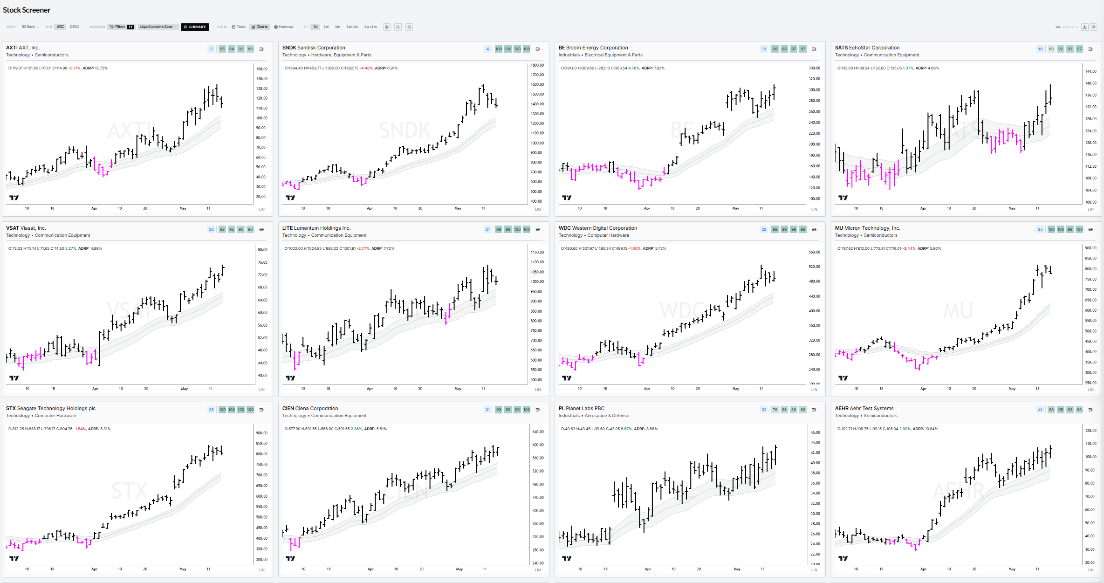Screen dimensions: 1104x583
Task: Switch to Table view
Action: coord(239,27)
